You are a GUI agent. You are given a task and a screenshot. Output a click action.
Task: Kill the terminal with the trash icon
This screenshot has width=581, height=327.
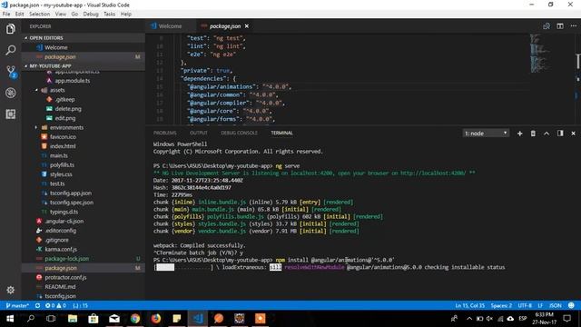tap(533, 134)
